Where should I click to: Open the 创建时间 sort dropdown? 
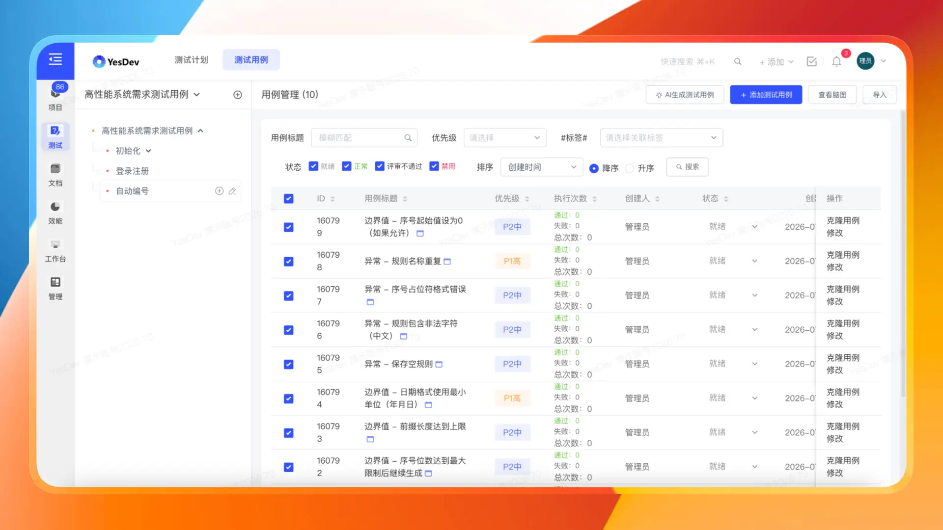542,167
